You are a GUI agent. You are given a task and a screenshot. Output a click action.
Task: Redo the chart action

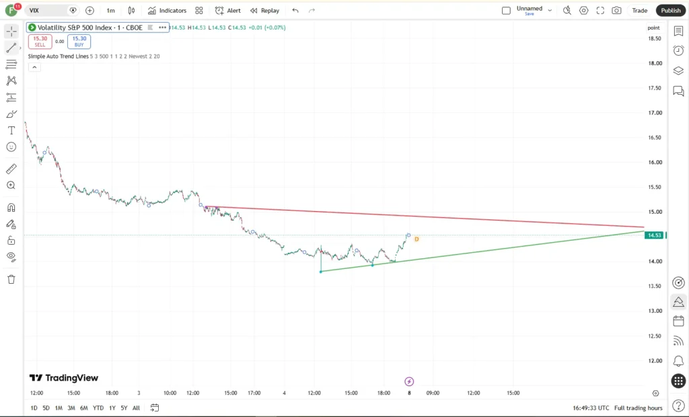[x=312, y=11]
